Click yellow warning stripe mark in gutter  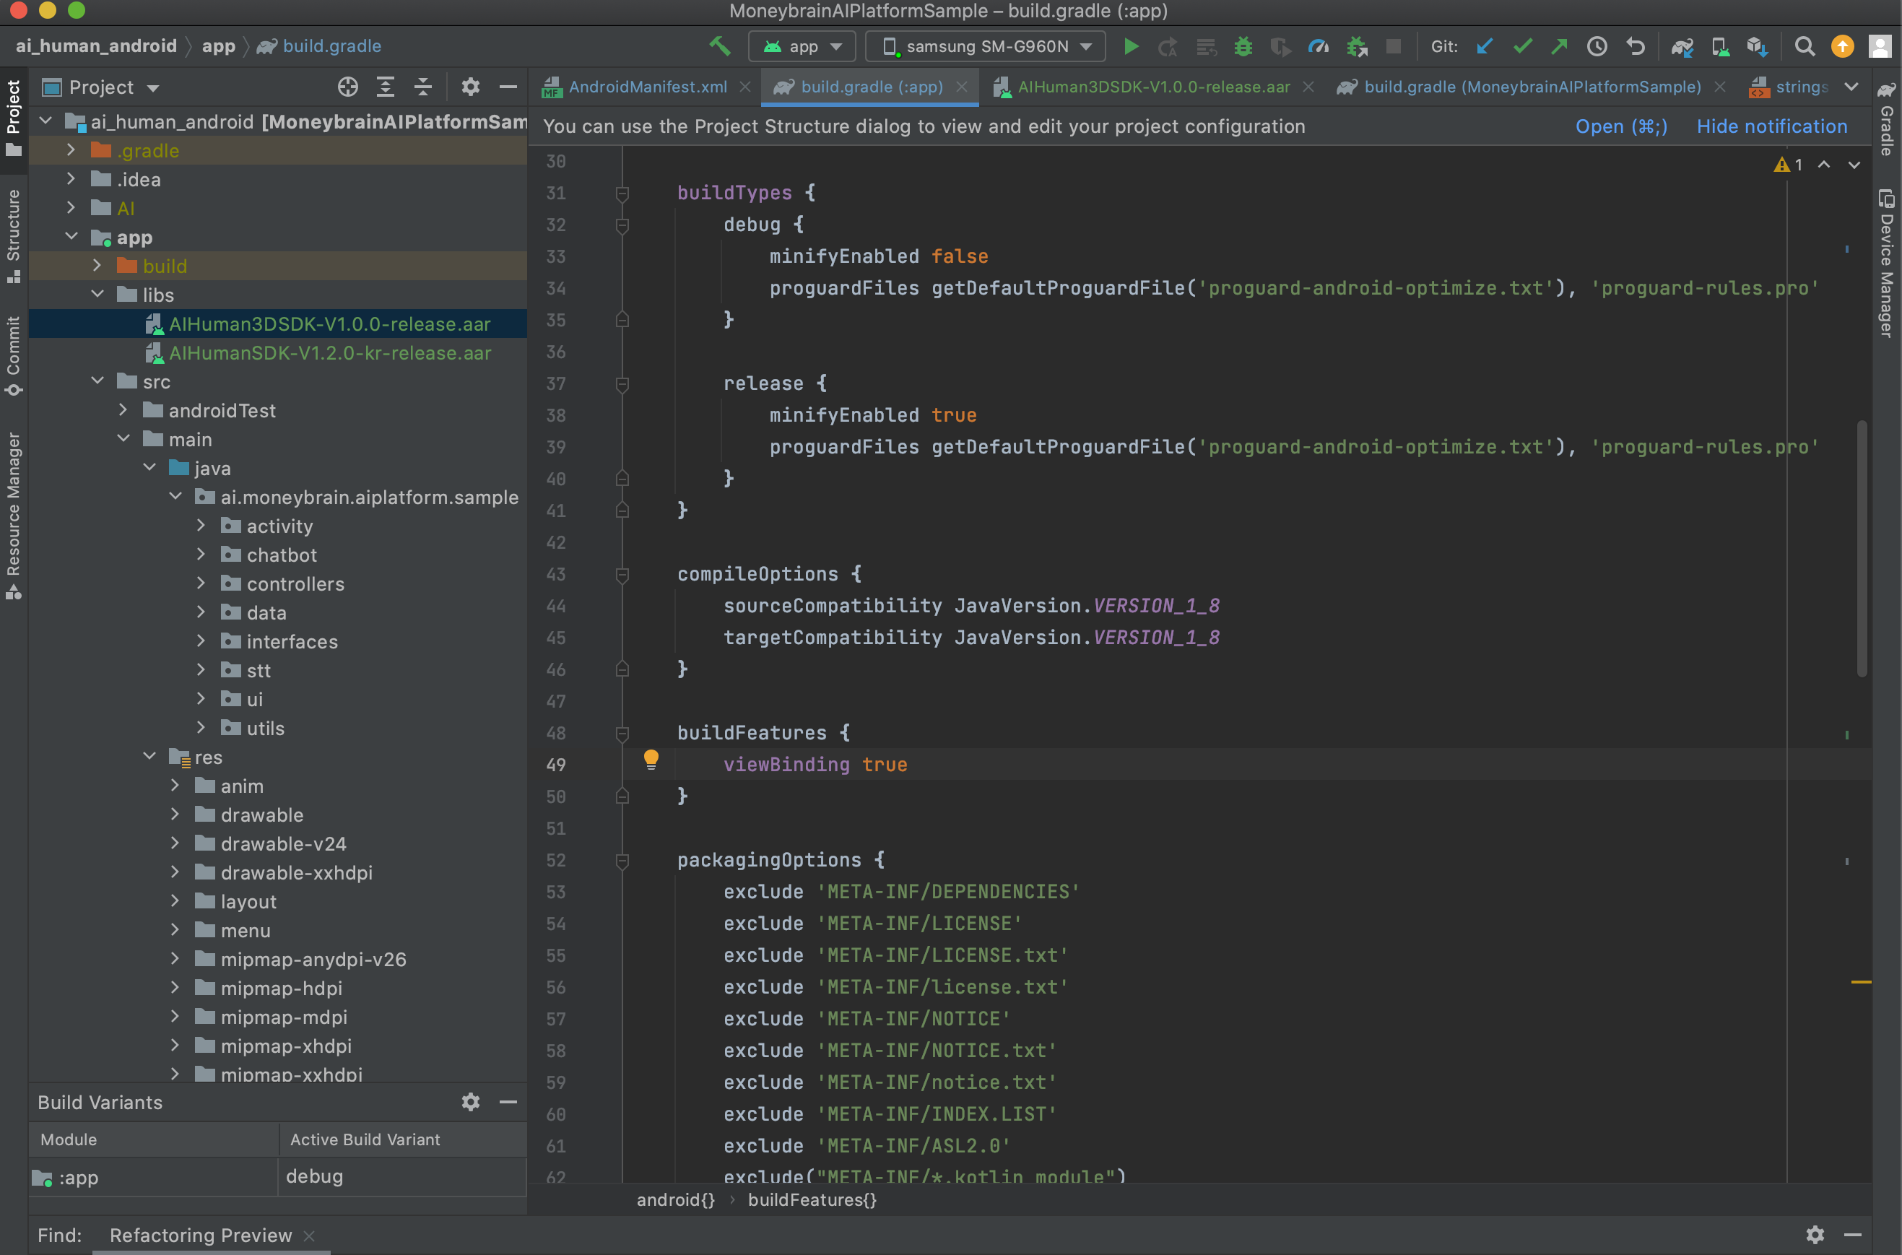1860,981
